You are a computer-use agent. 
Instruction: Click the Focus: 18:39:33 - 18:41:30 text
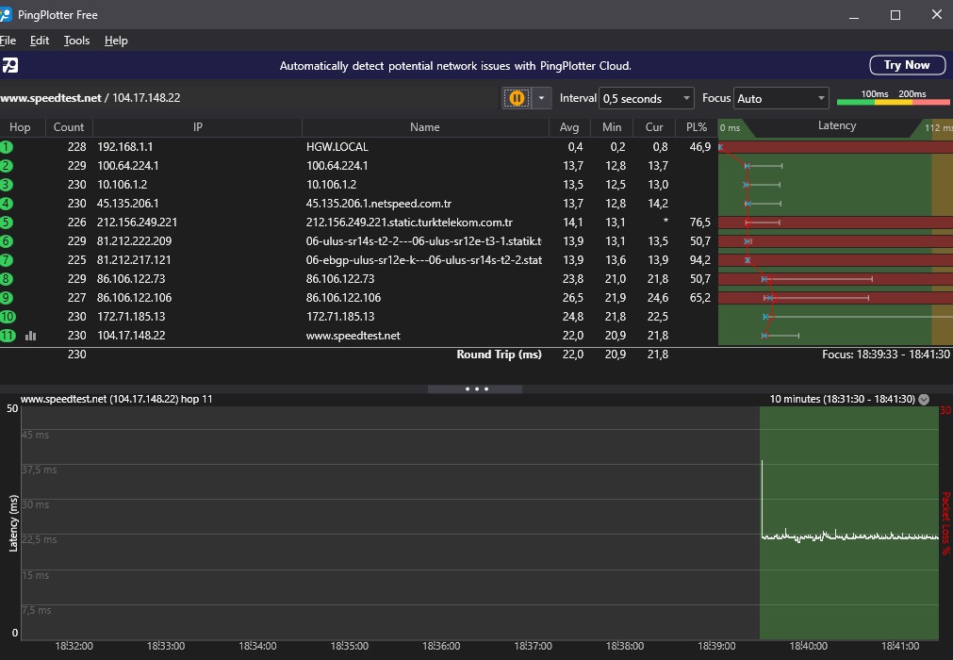tap(885, 355)
